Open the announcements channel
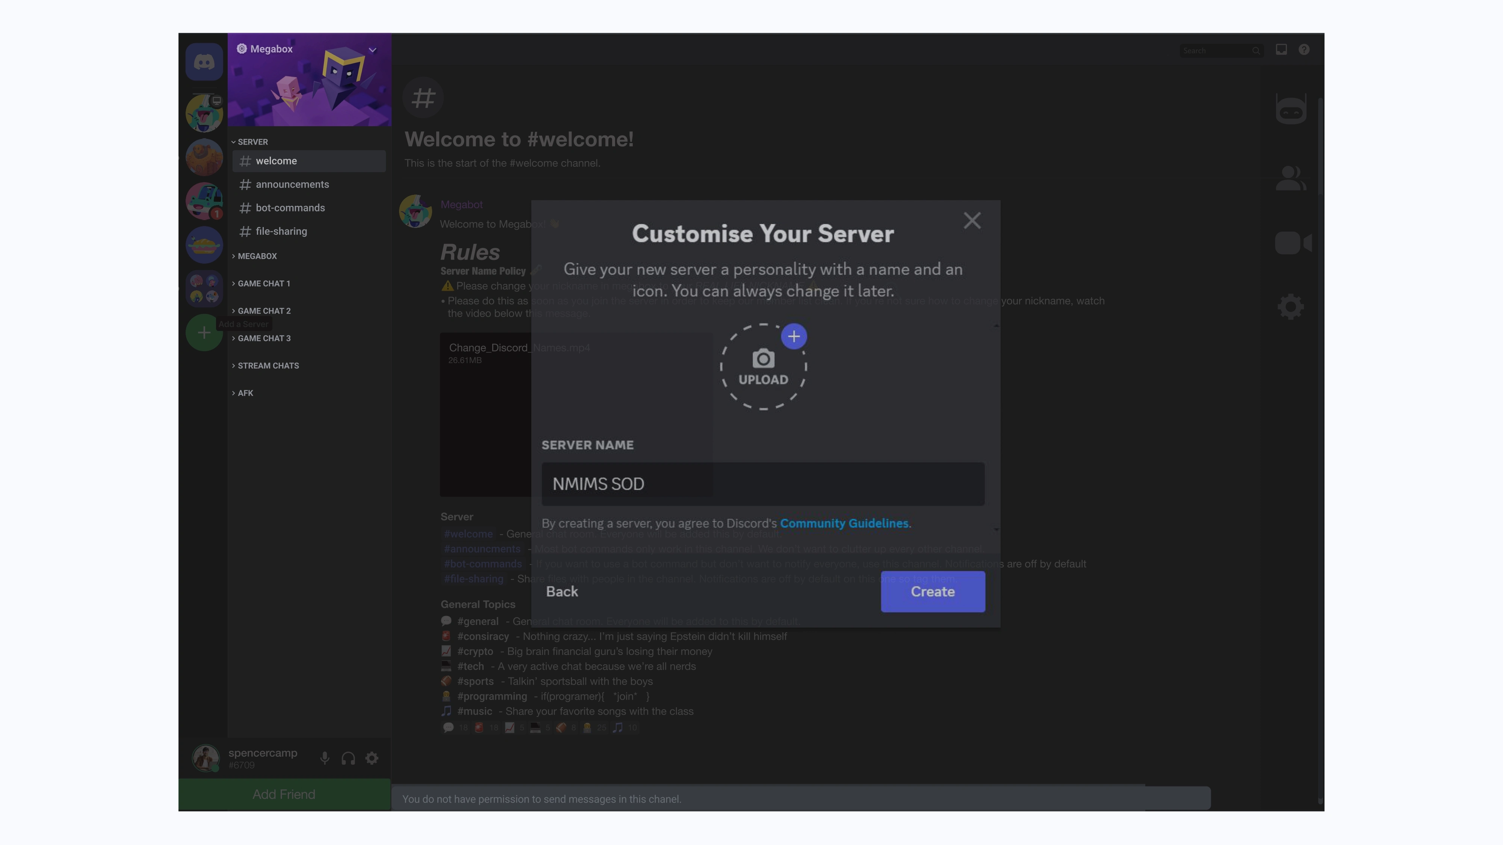 point(292,184)
